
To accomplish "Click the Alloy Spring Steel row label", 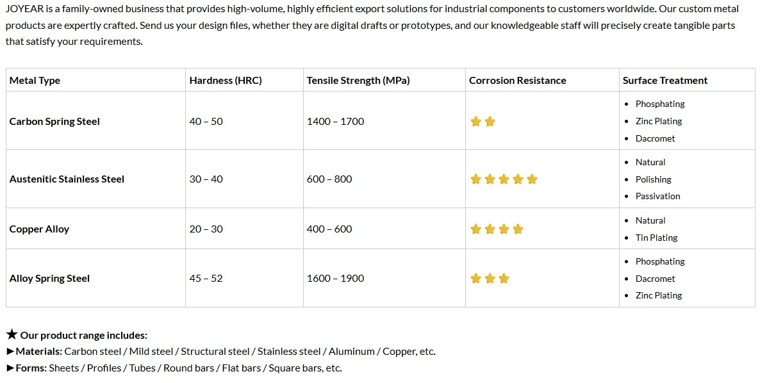I will tap(49, 279).
